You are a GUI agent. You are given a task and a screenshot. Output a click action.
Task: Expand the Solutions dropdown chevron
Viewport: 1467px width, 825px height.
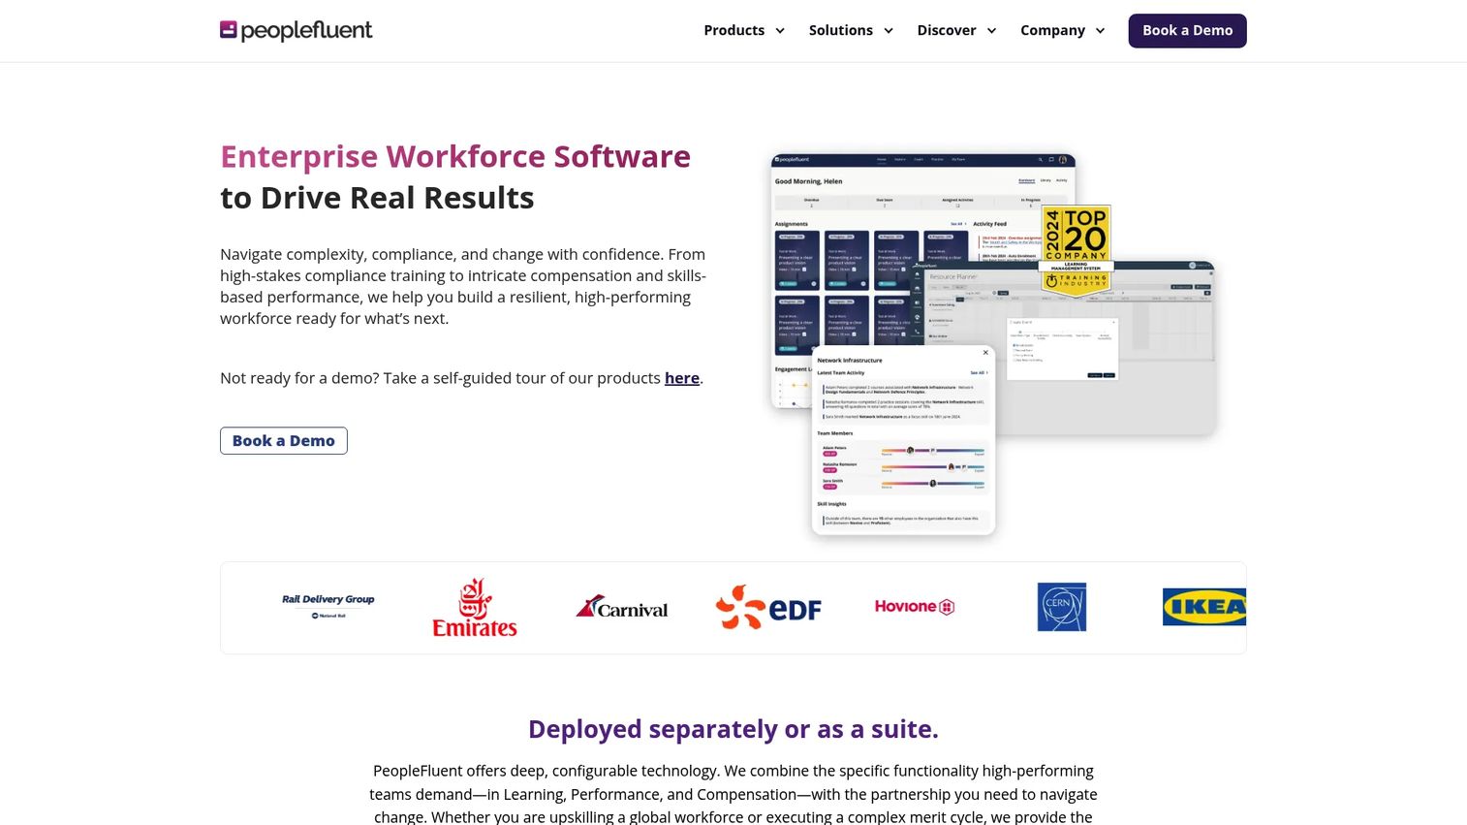tap(889, 31)
